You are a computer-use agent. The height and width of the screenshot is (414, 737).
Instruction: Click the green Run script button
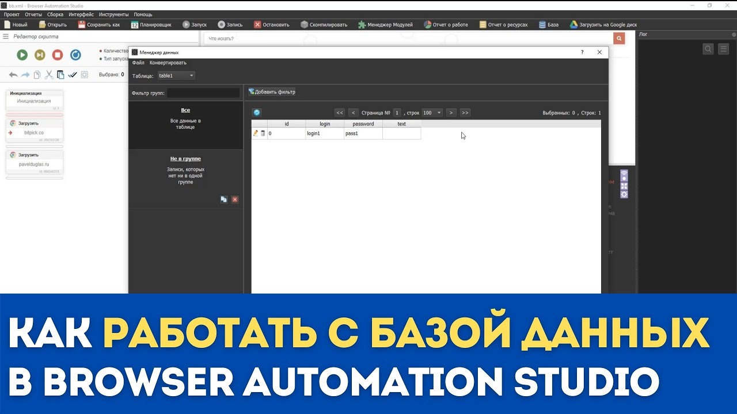tap(22, 55)
